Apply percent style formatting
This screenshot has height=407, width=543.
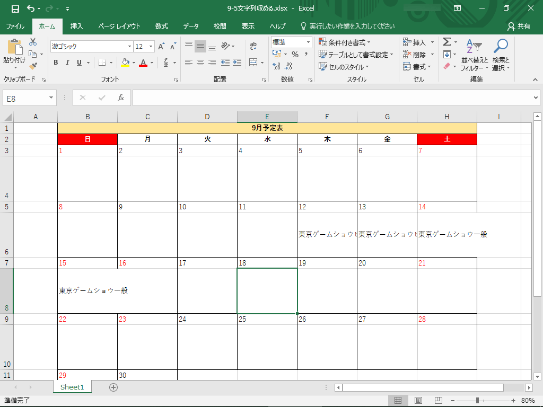point(295,55)
